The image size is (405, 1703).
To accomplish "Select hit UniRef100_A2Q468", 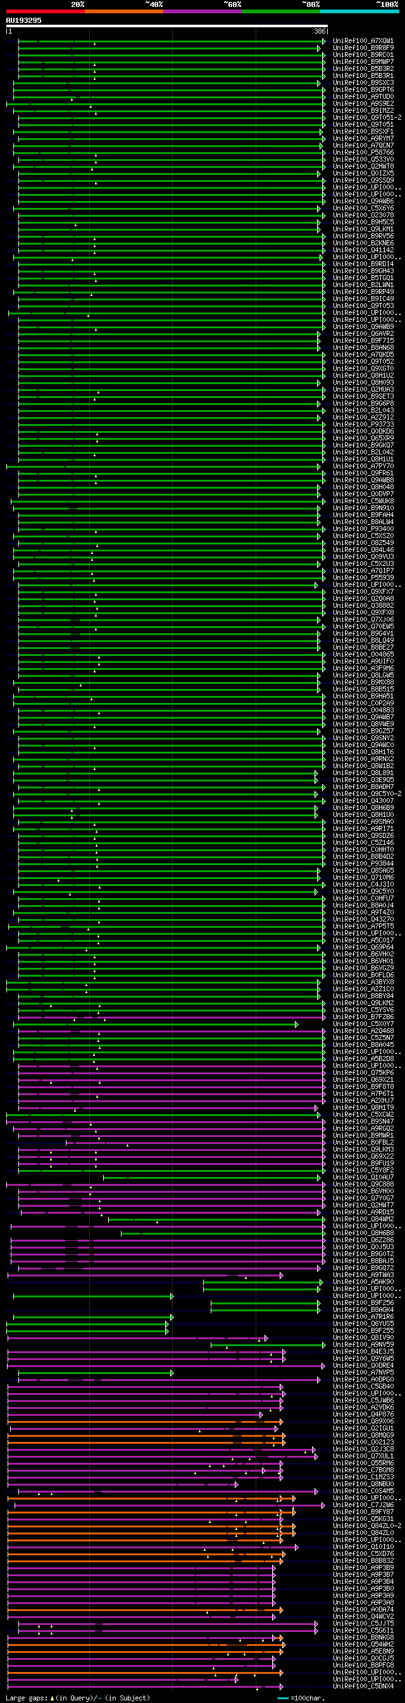I will 363,1031.
